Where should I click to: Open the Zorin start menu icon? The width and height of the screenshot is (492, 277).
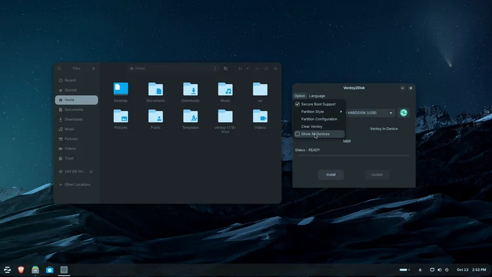(7, 270)
